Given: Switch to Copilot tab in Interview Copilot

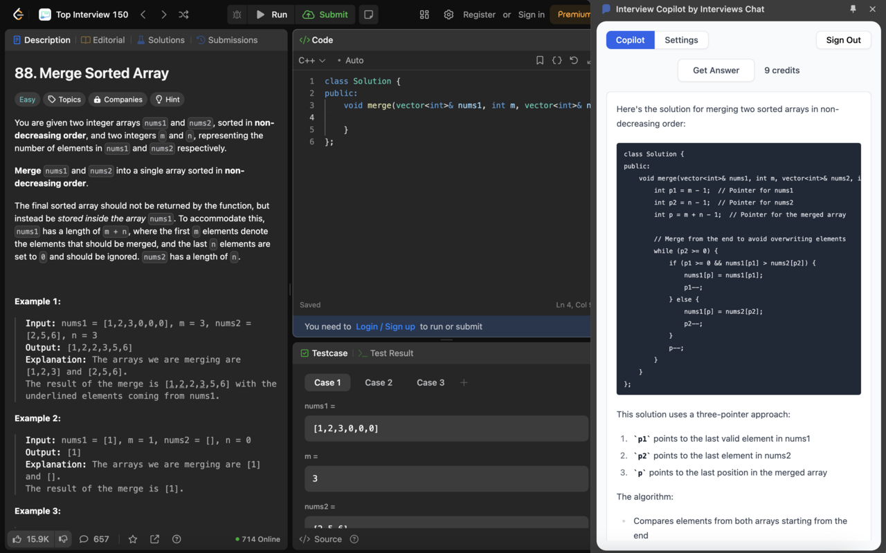Looking at the screenshot, I should coord(630,40).
